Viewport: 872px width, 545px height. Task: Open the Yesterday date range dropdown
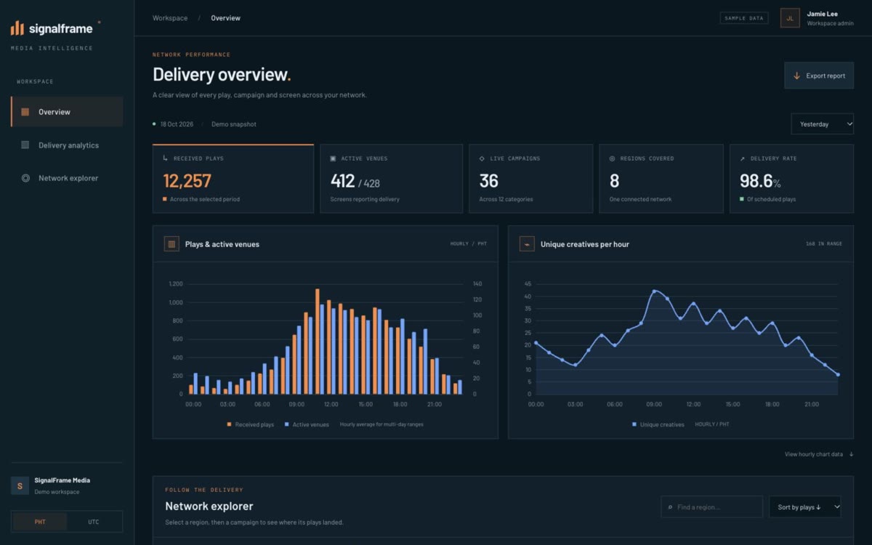coord(822,124)
